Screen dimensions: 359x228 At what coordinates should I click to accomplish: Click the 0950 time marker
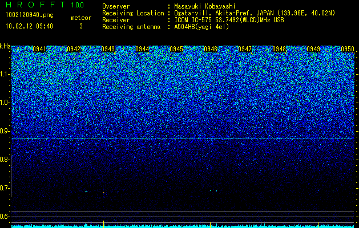point(348,49)
